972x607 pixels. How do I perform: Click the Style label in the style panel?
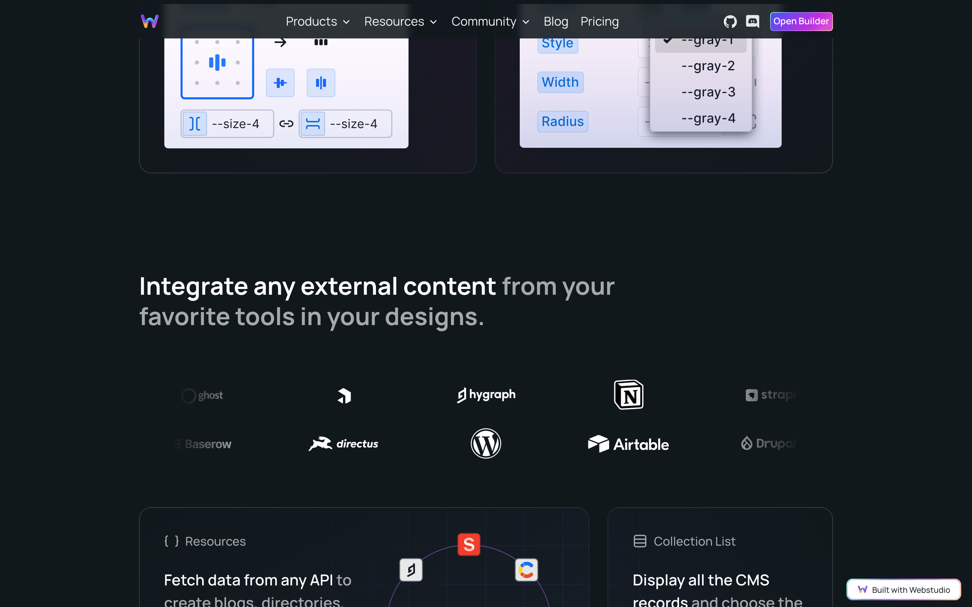point(558,44)
